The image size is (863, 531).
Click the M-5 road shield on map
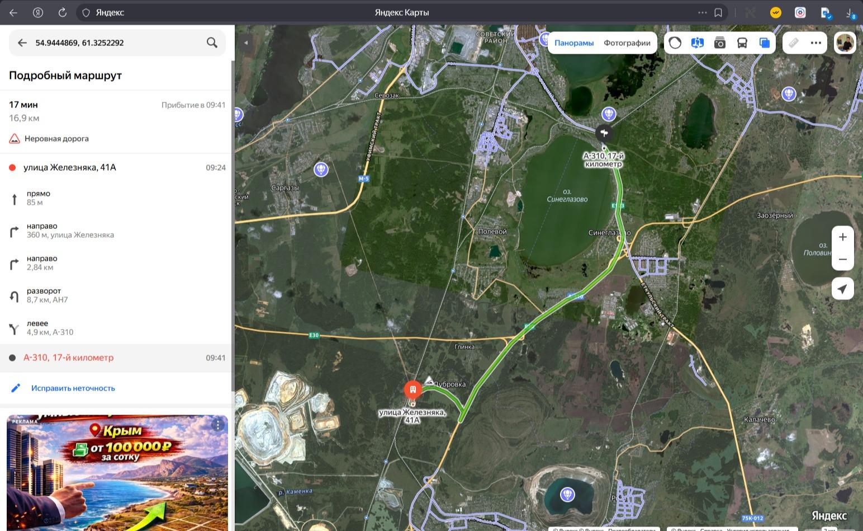pyautogui.click(x=364, y=179)
